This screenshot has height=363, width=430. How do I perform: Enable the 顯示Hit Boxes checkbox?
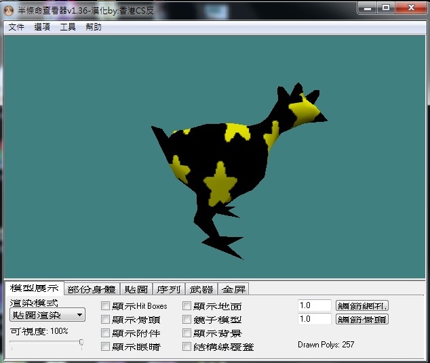[105, 306]
